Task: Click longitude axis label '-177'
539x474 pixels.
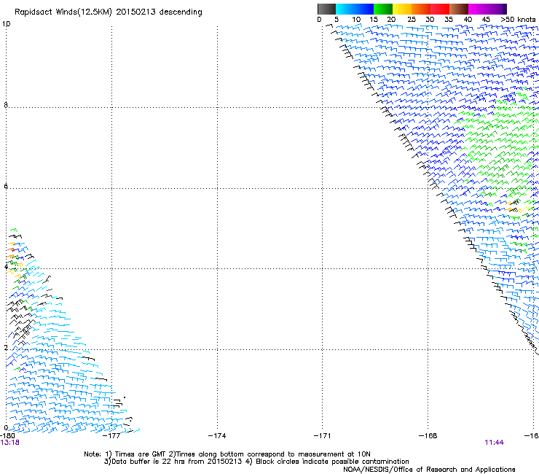Action: point(111,436)
